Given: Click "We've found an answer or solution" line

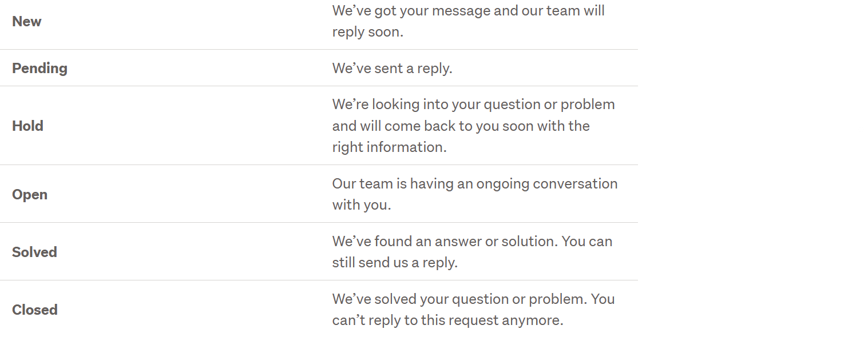Looking at the screenshot, I should 473,242.
